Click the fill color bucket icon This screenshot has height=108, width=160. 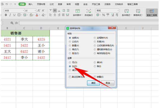point(31,15)
